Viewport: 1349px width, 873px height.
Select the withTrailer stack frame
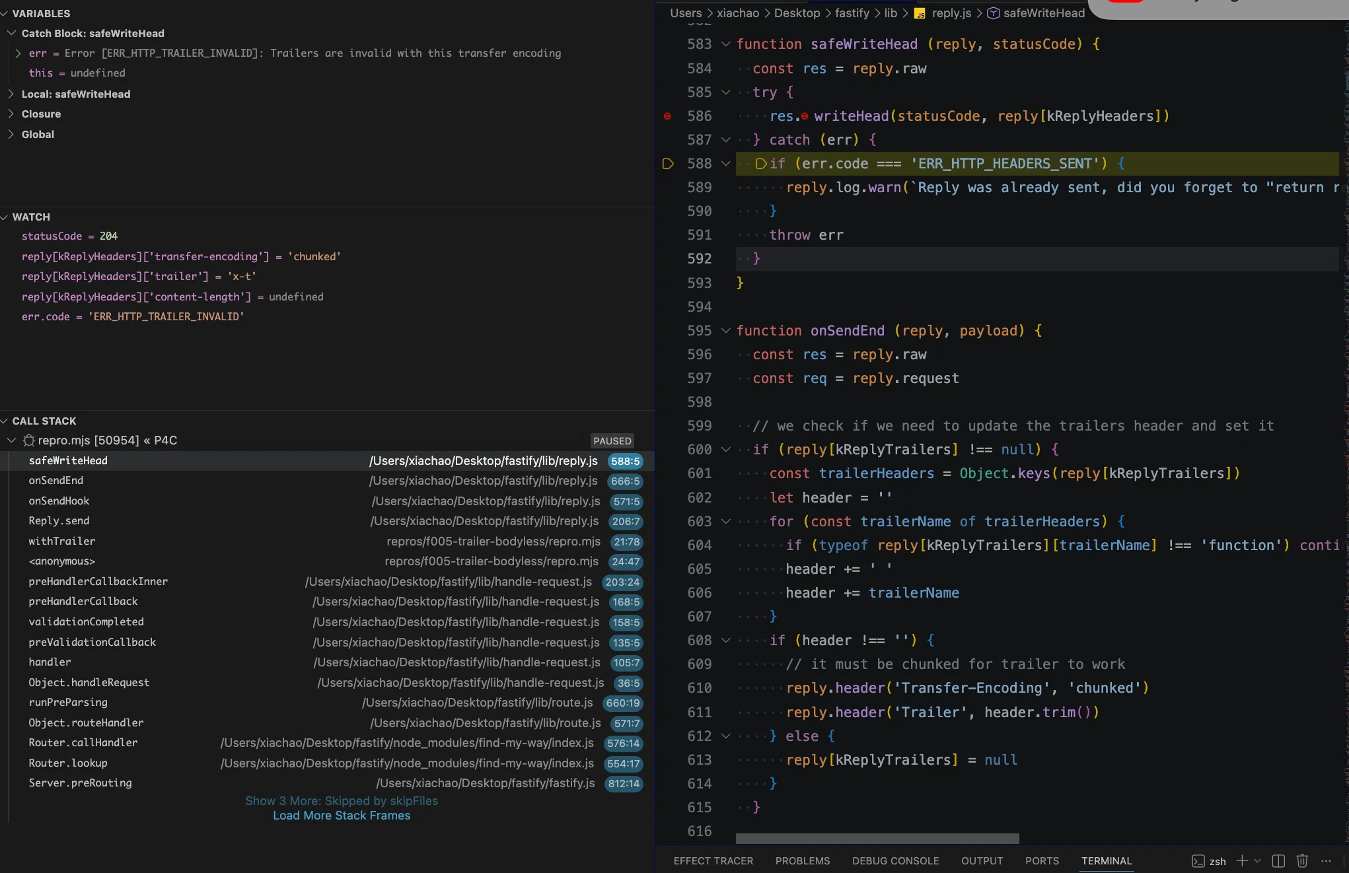[327, 541]
